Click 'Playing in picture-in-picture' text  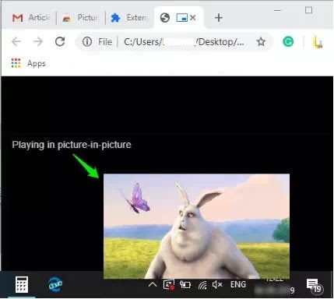click(72, 145)
